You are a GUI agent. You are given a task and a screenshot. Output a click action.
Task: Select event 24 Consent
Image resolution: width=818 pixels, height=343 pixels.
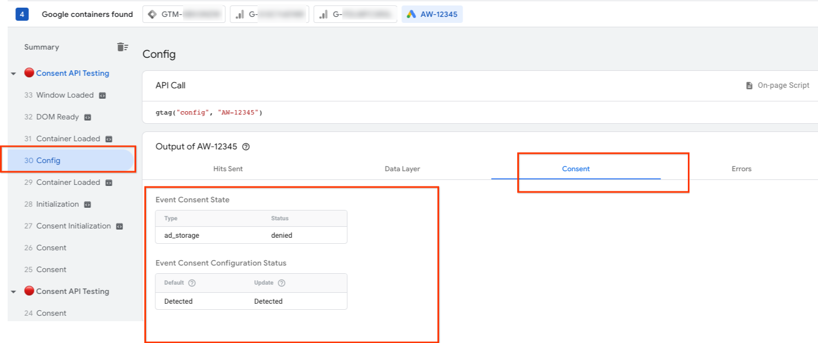tap(45, 313)
